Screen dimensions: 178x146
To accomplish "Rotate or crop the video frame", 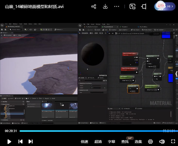I will [144, 6].
